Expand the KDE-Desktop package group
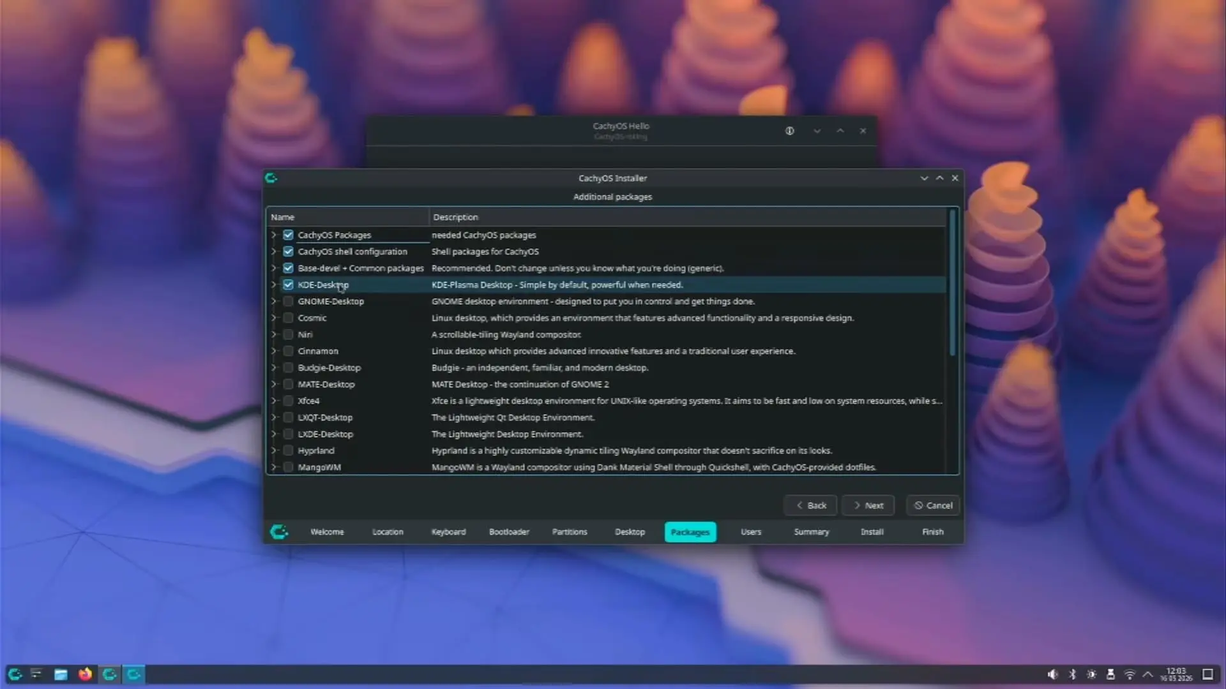This screenshot has height=689, width=1226. [274, 285]
